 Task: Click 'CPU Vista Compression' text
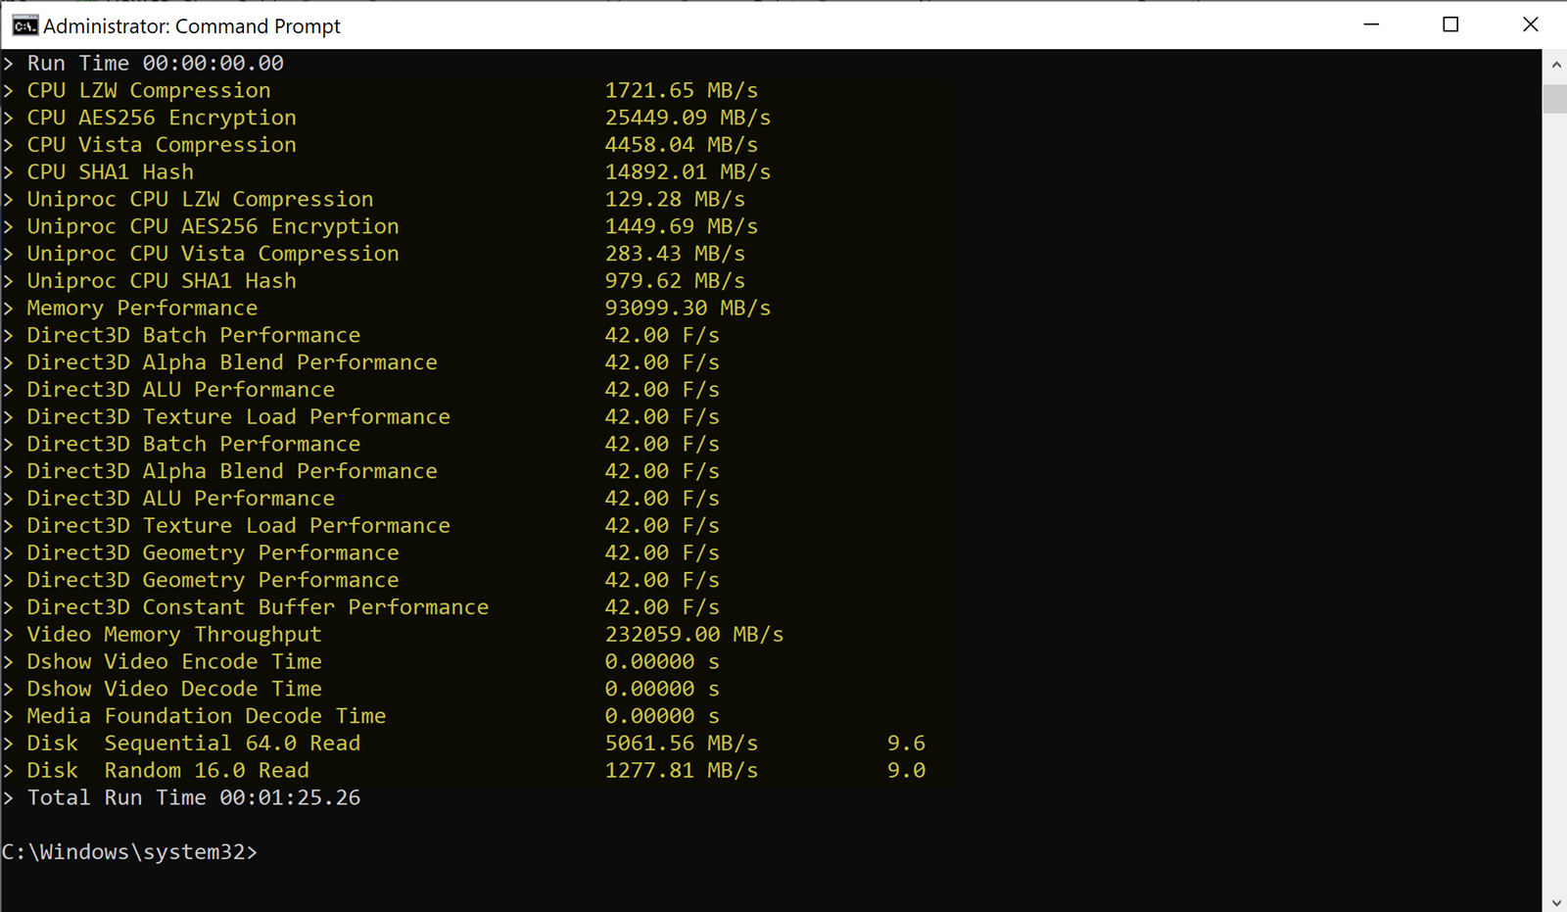[x=162, y=145]
